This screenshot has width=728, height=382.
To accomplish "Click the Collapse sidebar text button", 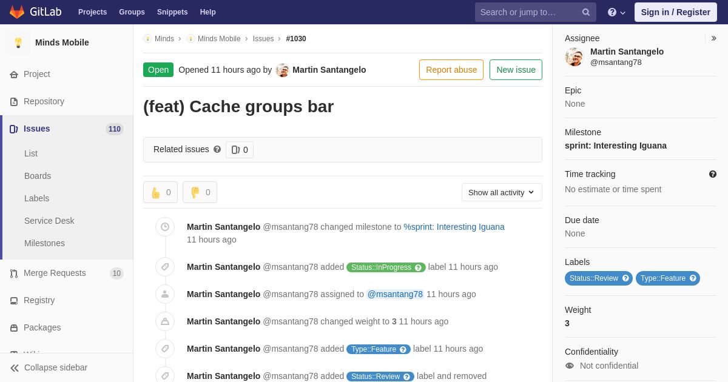I will (56, 367).
